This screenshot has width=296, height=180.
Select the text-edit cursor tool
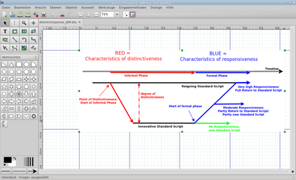pos(14,23)
